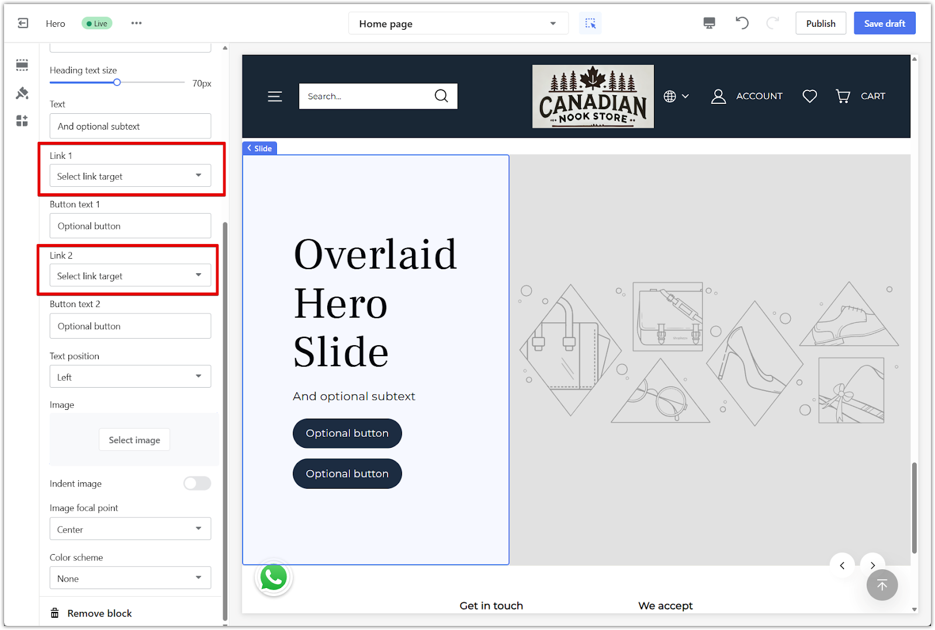Open the three-dot more actions menu

click(136, 23)
